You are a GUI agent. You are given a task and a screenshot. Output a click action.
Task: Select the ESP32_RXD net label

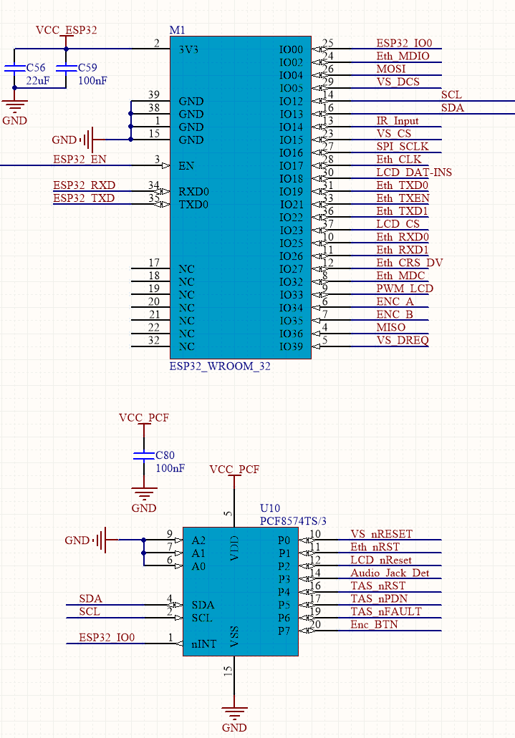(84, 185)
